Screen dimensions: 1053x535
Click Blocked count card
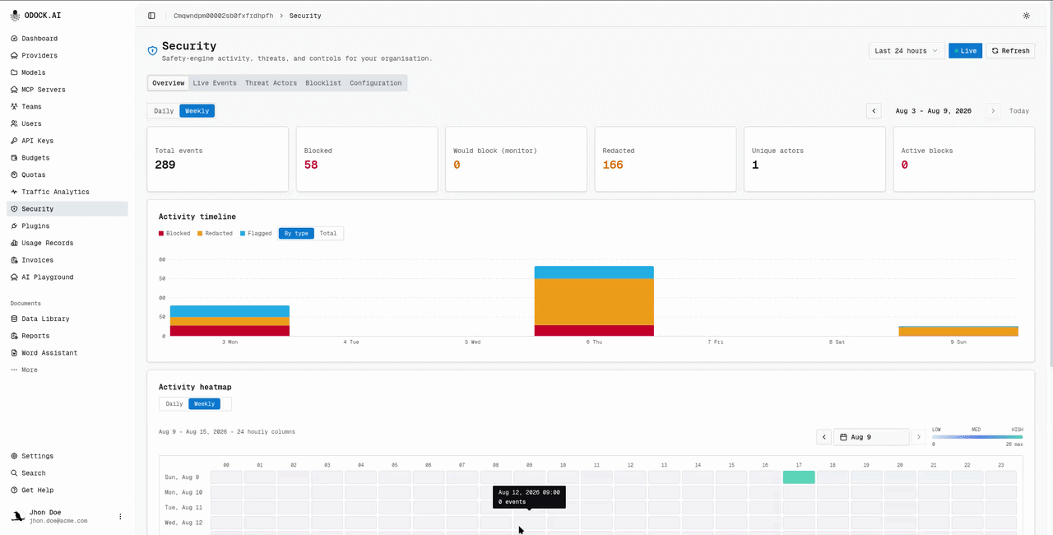pos(367,159)
